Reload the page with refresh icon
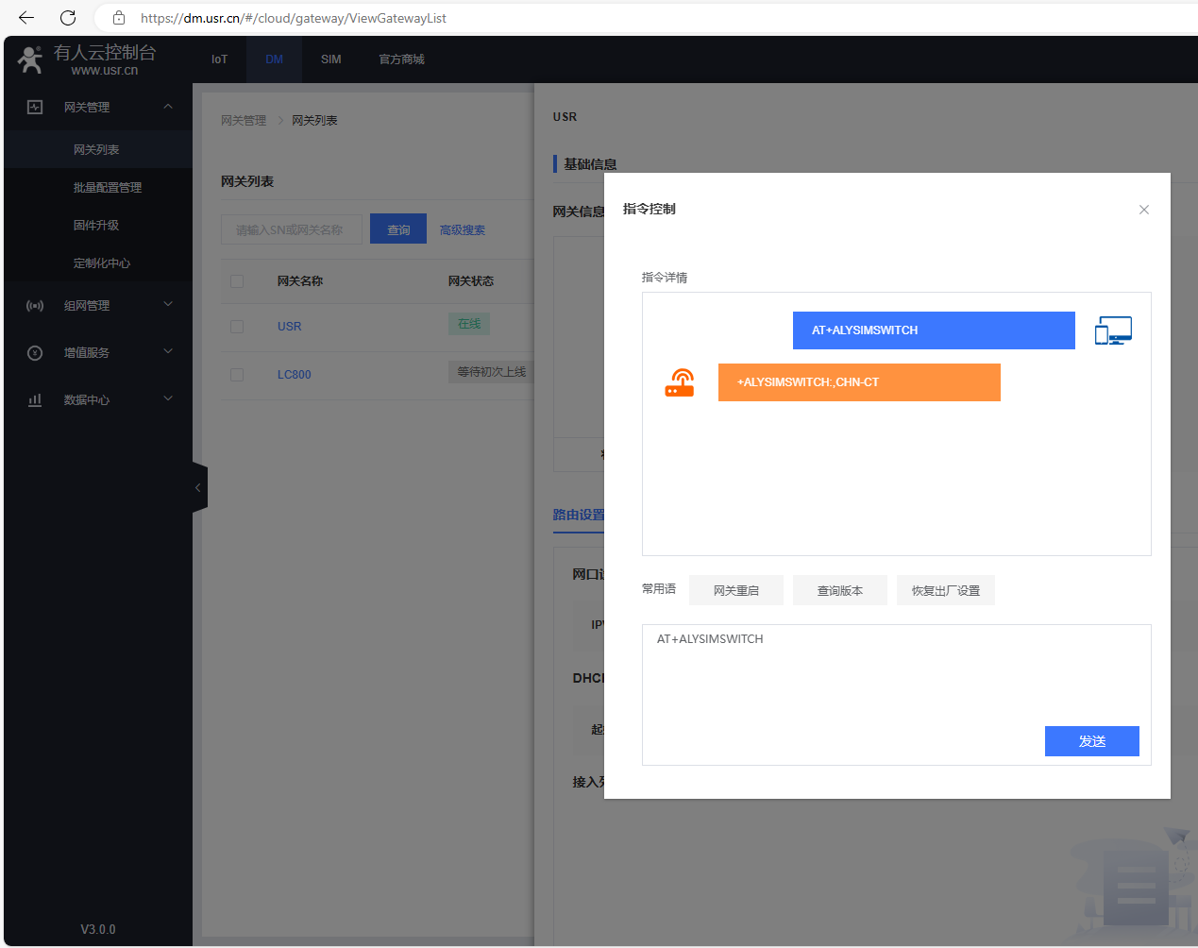Image resolution: width=1198 pixels, height=948 pixels. click(68, 18)
